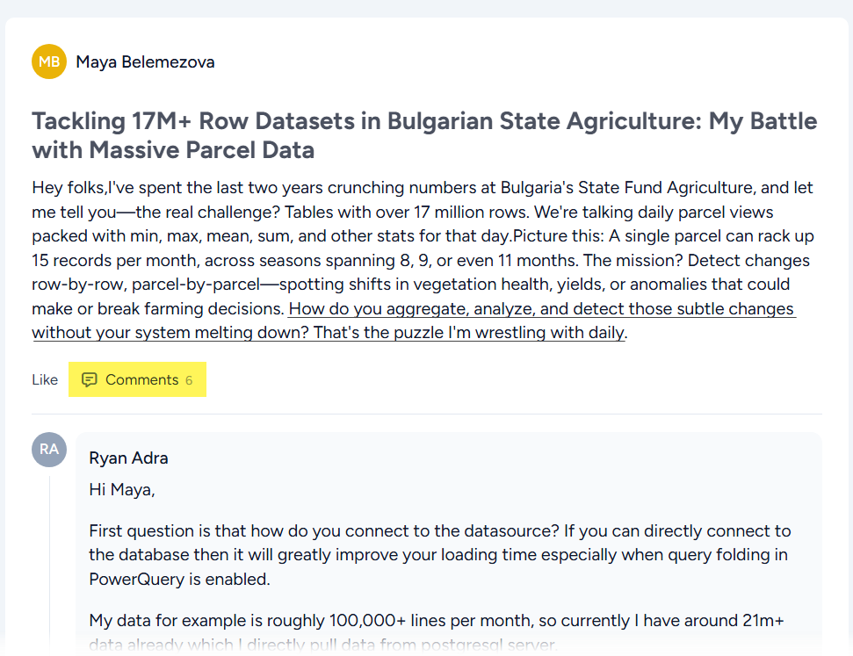Click the MB author avatar
Viewport: 853px width, 656px height.
pyautogui.click(x=49, y=61)
